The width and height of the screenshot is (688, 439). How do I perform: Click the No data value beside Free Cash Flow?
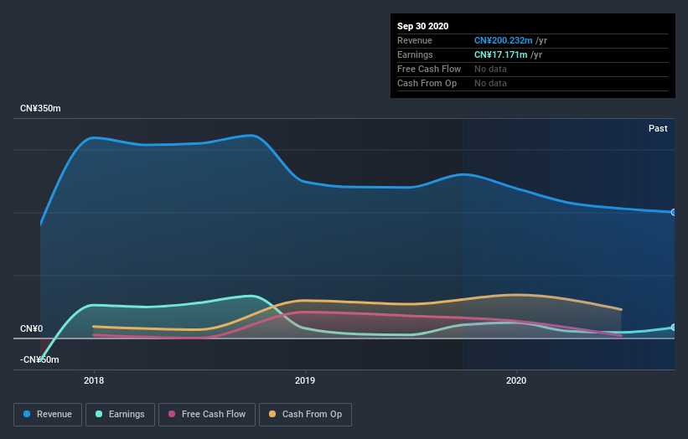[490, 69]
